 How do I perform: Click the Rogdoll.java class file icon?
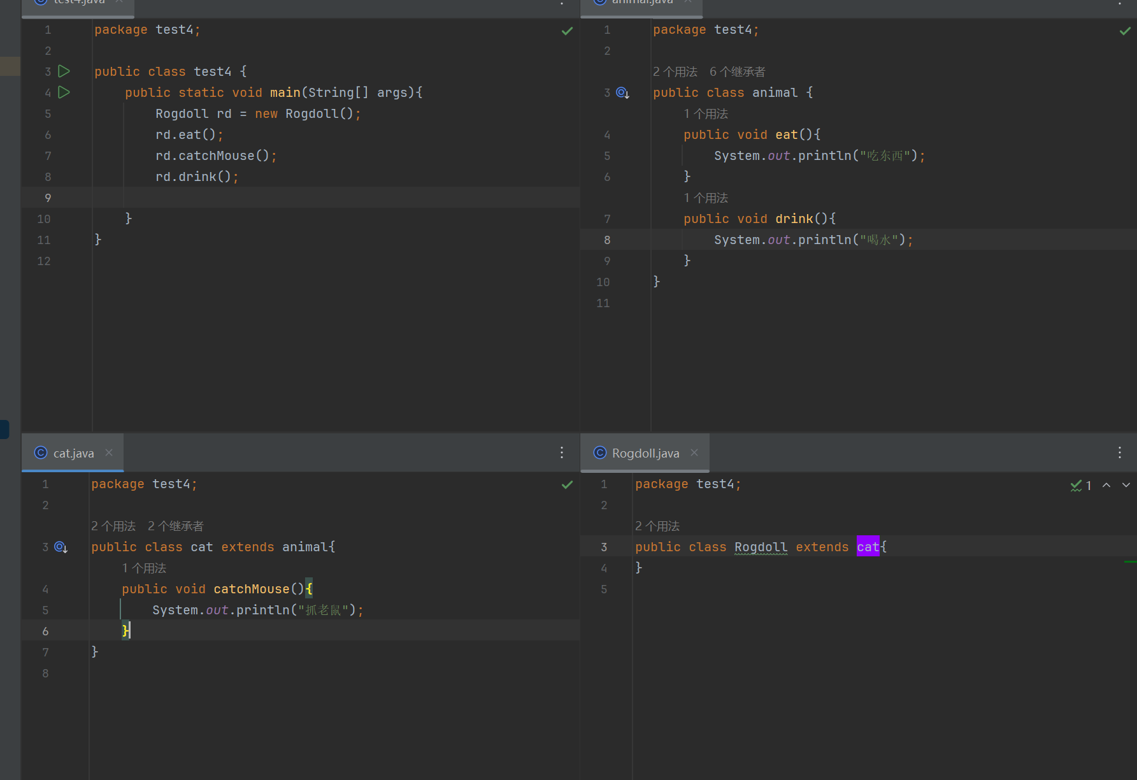(x=600, y=452)
